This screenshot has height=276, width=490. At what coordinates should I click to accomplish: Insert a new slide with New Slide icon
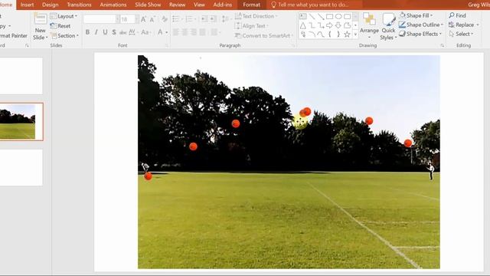click(41, 19)
